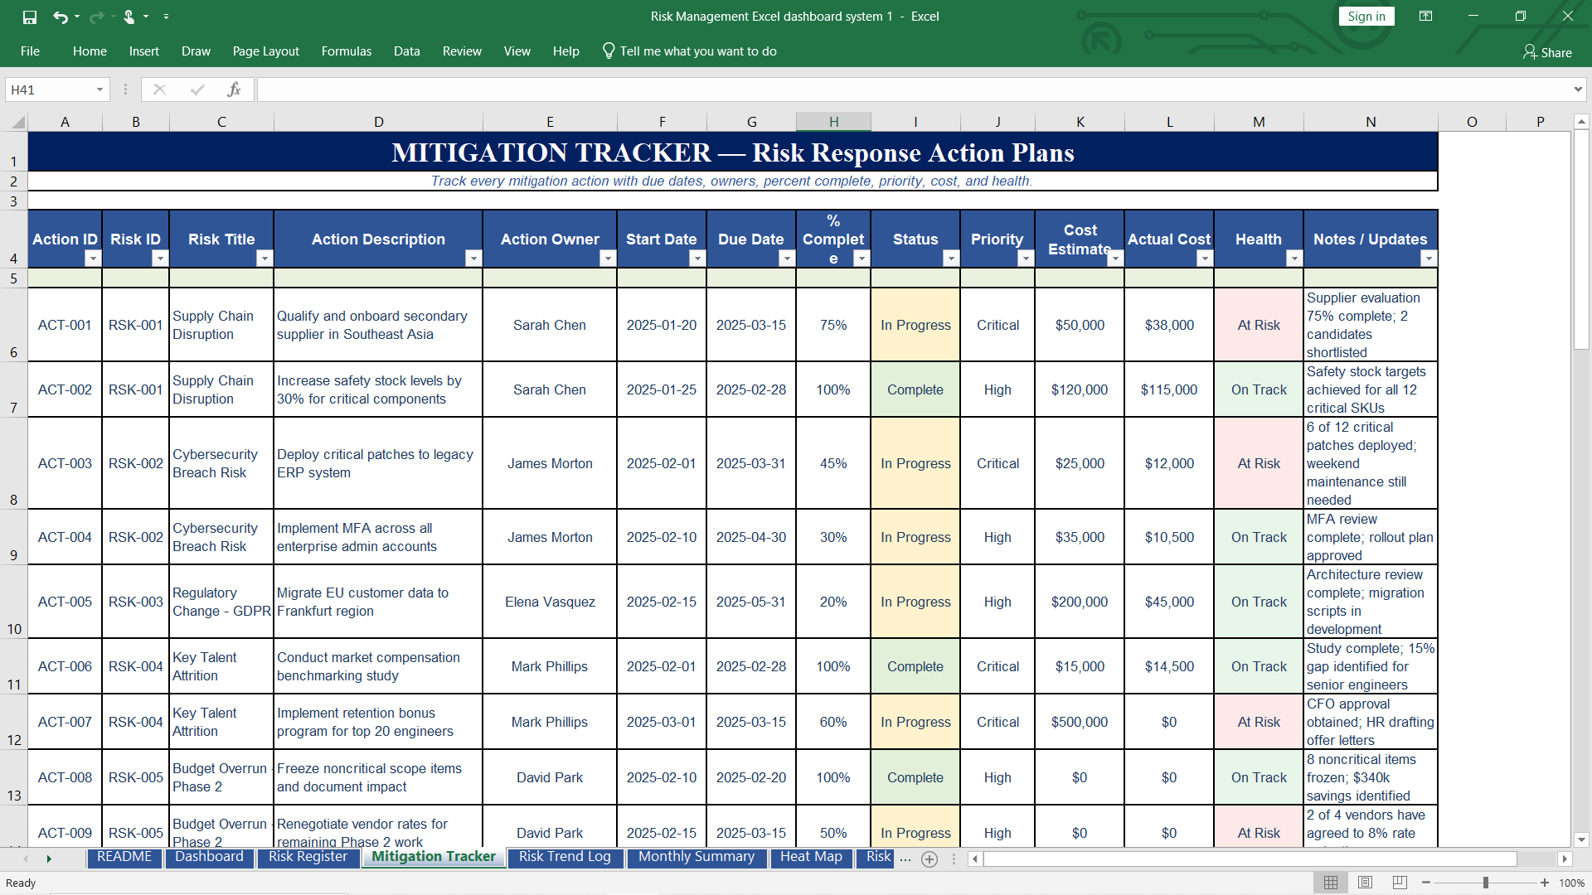The height and width of the screenshot is (895, 1592).
Task: Click the Zoom out minus button
Action: tap(1426, 883)
